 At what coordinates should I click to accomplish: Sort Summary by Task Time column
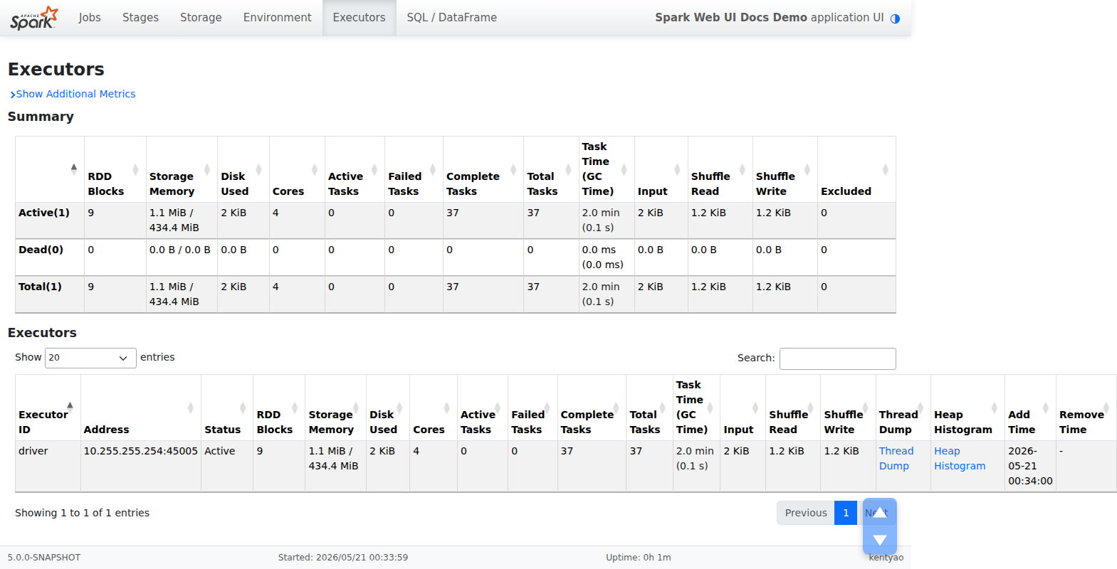(x=607, y=169)
